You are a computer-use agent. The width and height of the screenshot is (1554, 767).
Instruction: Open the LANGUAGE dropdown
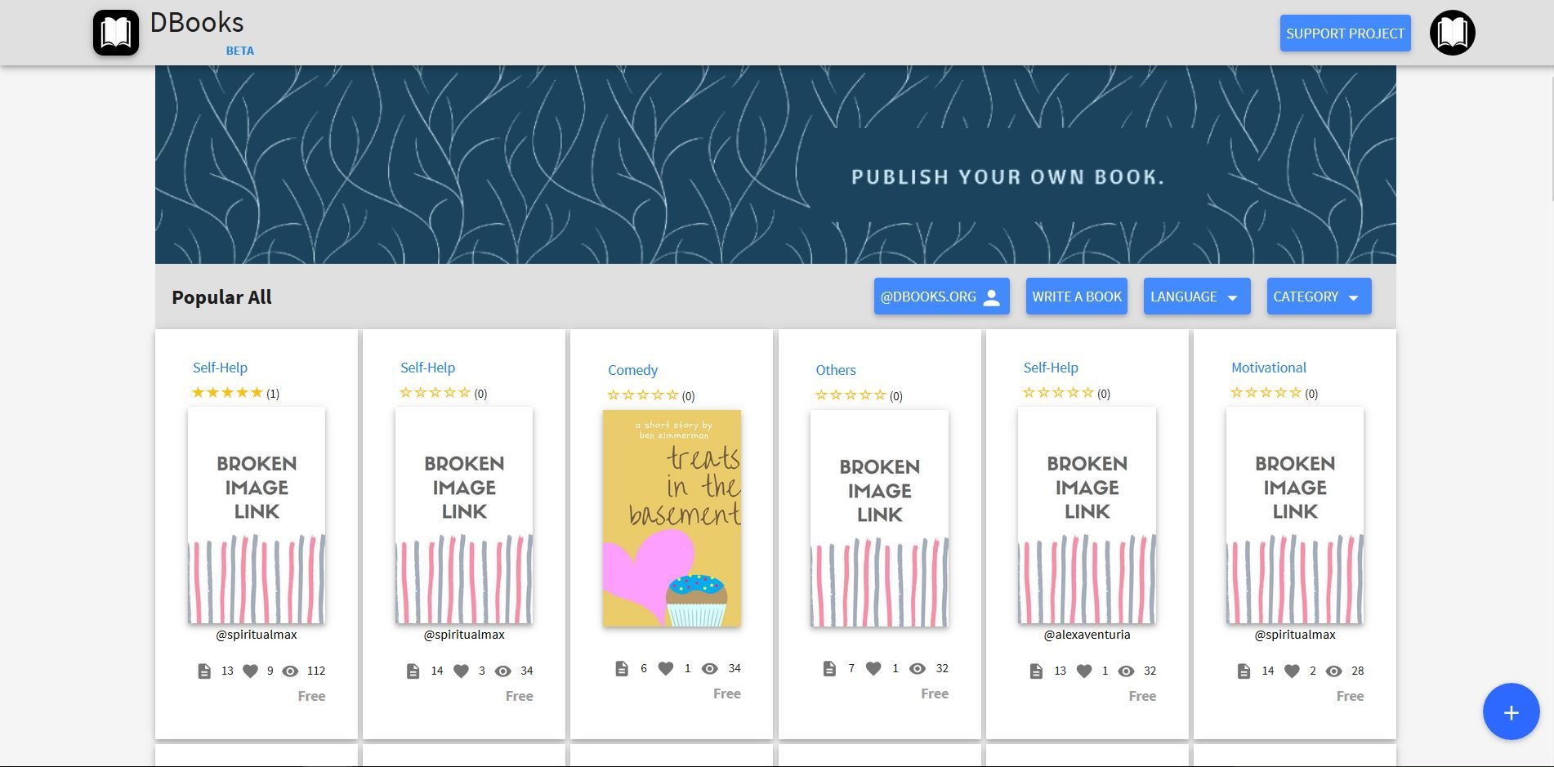(1196, 297)
